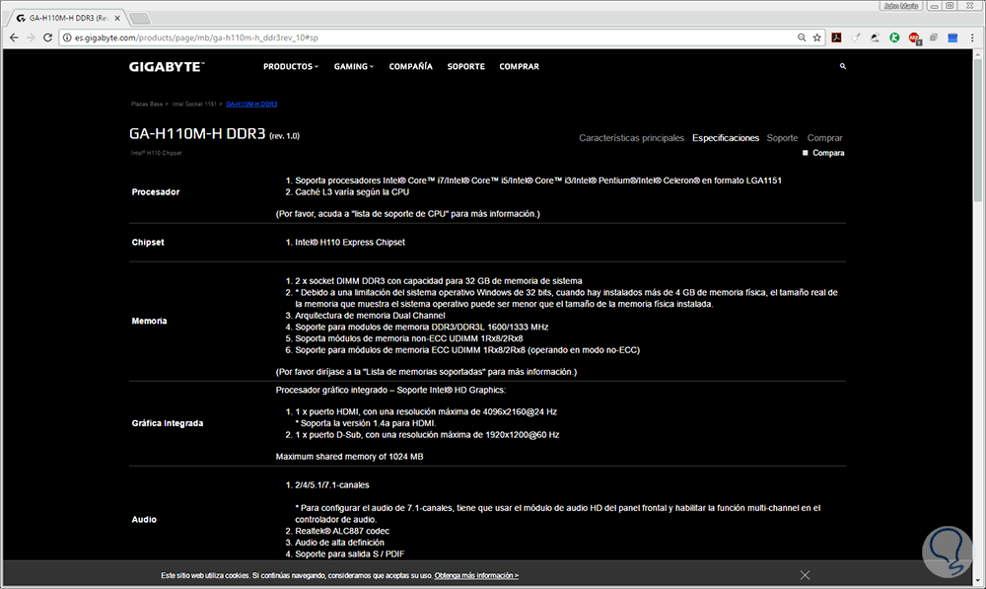Screen dimensions: 986x589
Task: Switch to the product Comprar tab
Action: click(x=824, y=138)
